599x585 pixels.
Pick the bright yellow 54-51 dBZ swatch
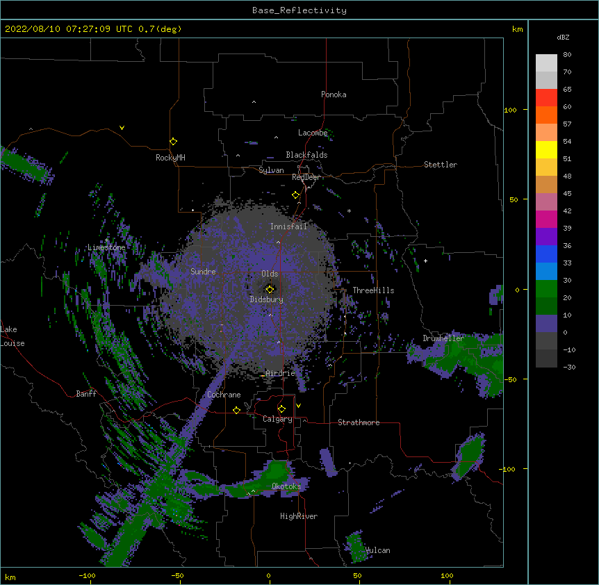pyautogui.click(x=546, y=149)
